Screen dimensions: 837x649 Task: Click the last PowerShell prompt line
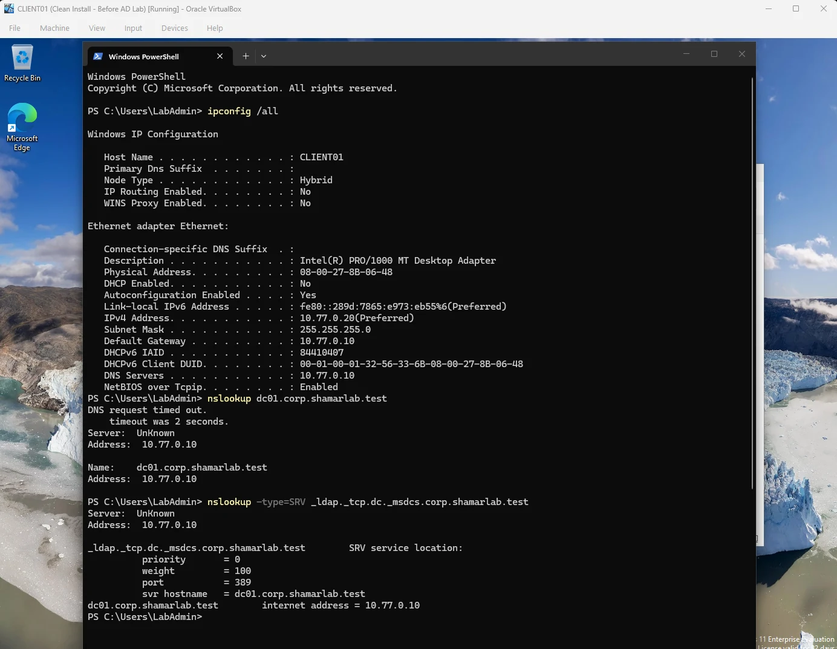point(145,617)
